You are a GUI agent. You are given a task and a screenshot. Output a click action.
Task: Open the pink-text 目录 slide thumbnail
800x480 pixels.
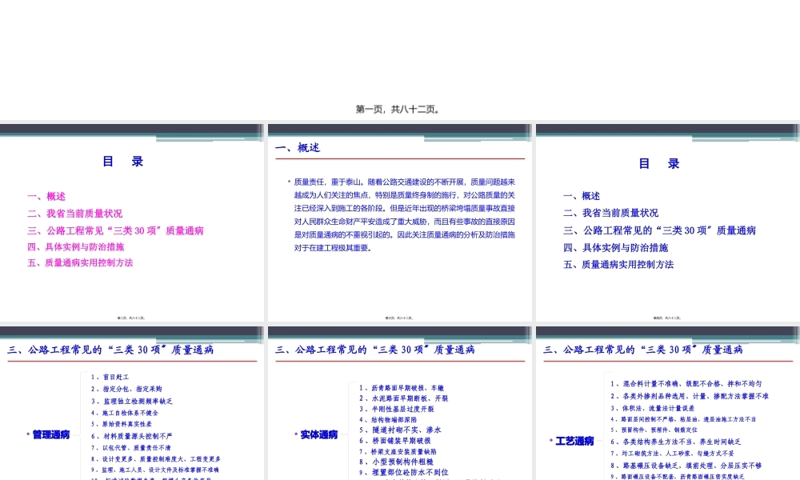132,222
